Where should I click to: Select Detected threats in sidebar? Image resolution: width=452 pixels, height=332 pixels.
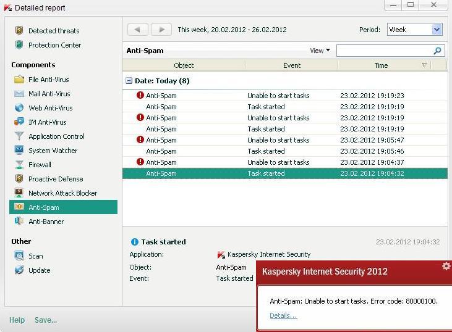(x=54, y=30)
